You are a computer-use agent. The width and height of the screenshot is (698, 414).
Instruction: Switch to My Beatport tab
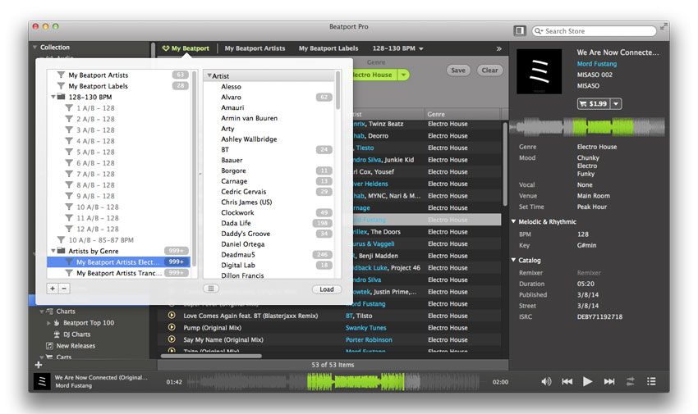tap(186, 48)
